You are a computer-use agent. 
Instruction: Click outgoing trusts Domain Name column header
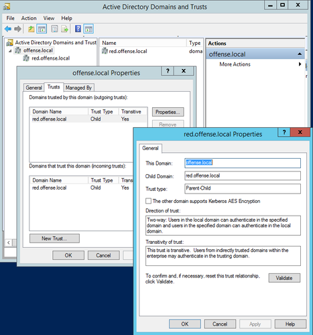pyautogui.click(x=59, y=112)
